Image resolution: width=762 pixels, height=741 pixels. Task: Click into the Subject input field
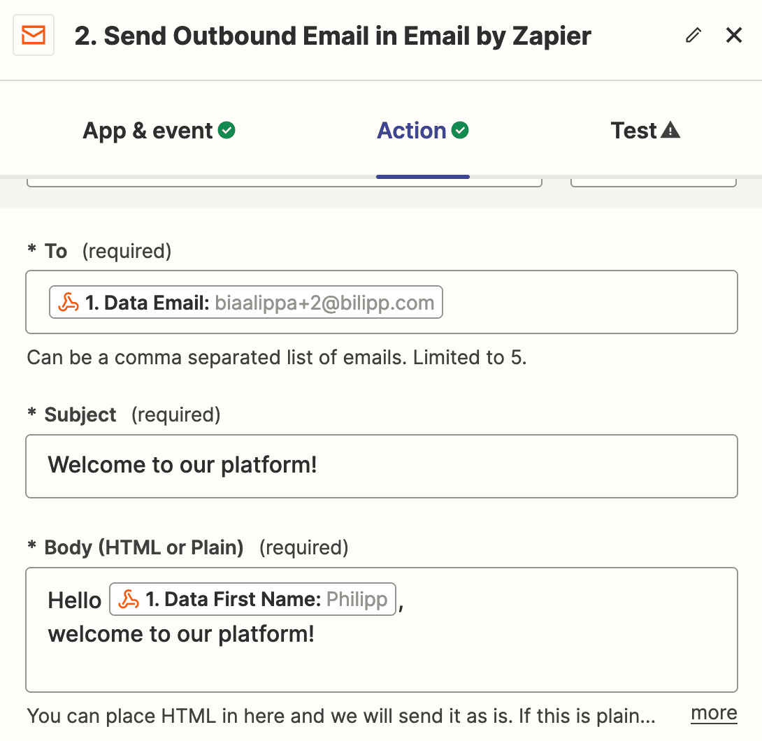click(381, 466)
